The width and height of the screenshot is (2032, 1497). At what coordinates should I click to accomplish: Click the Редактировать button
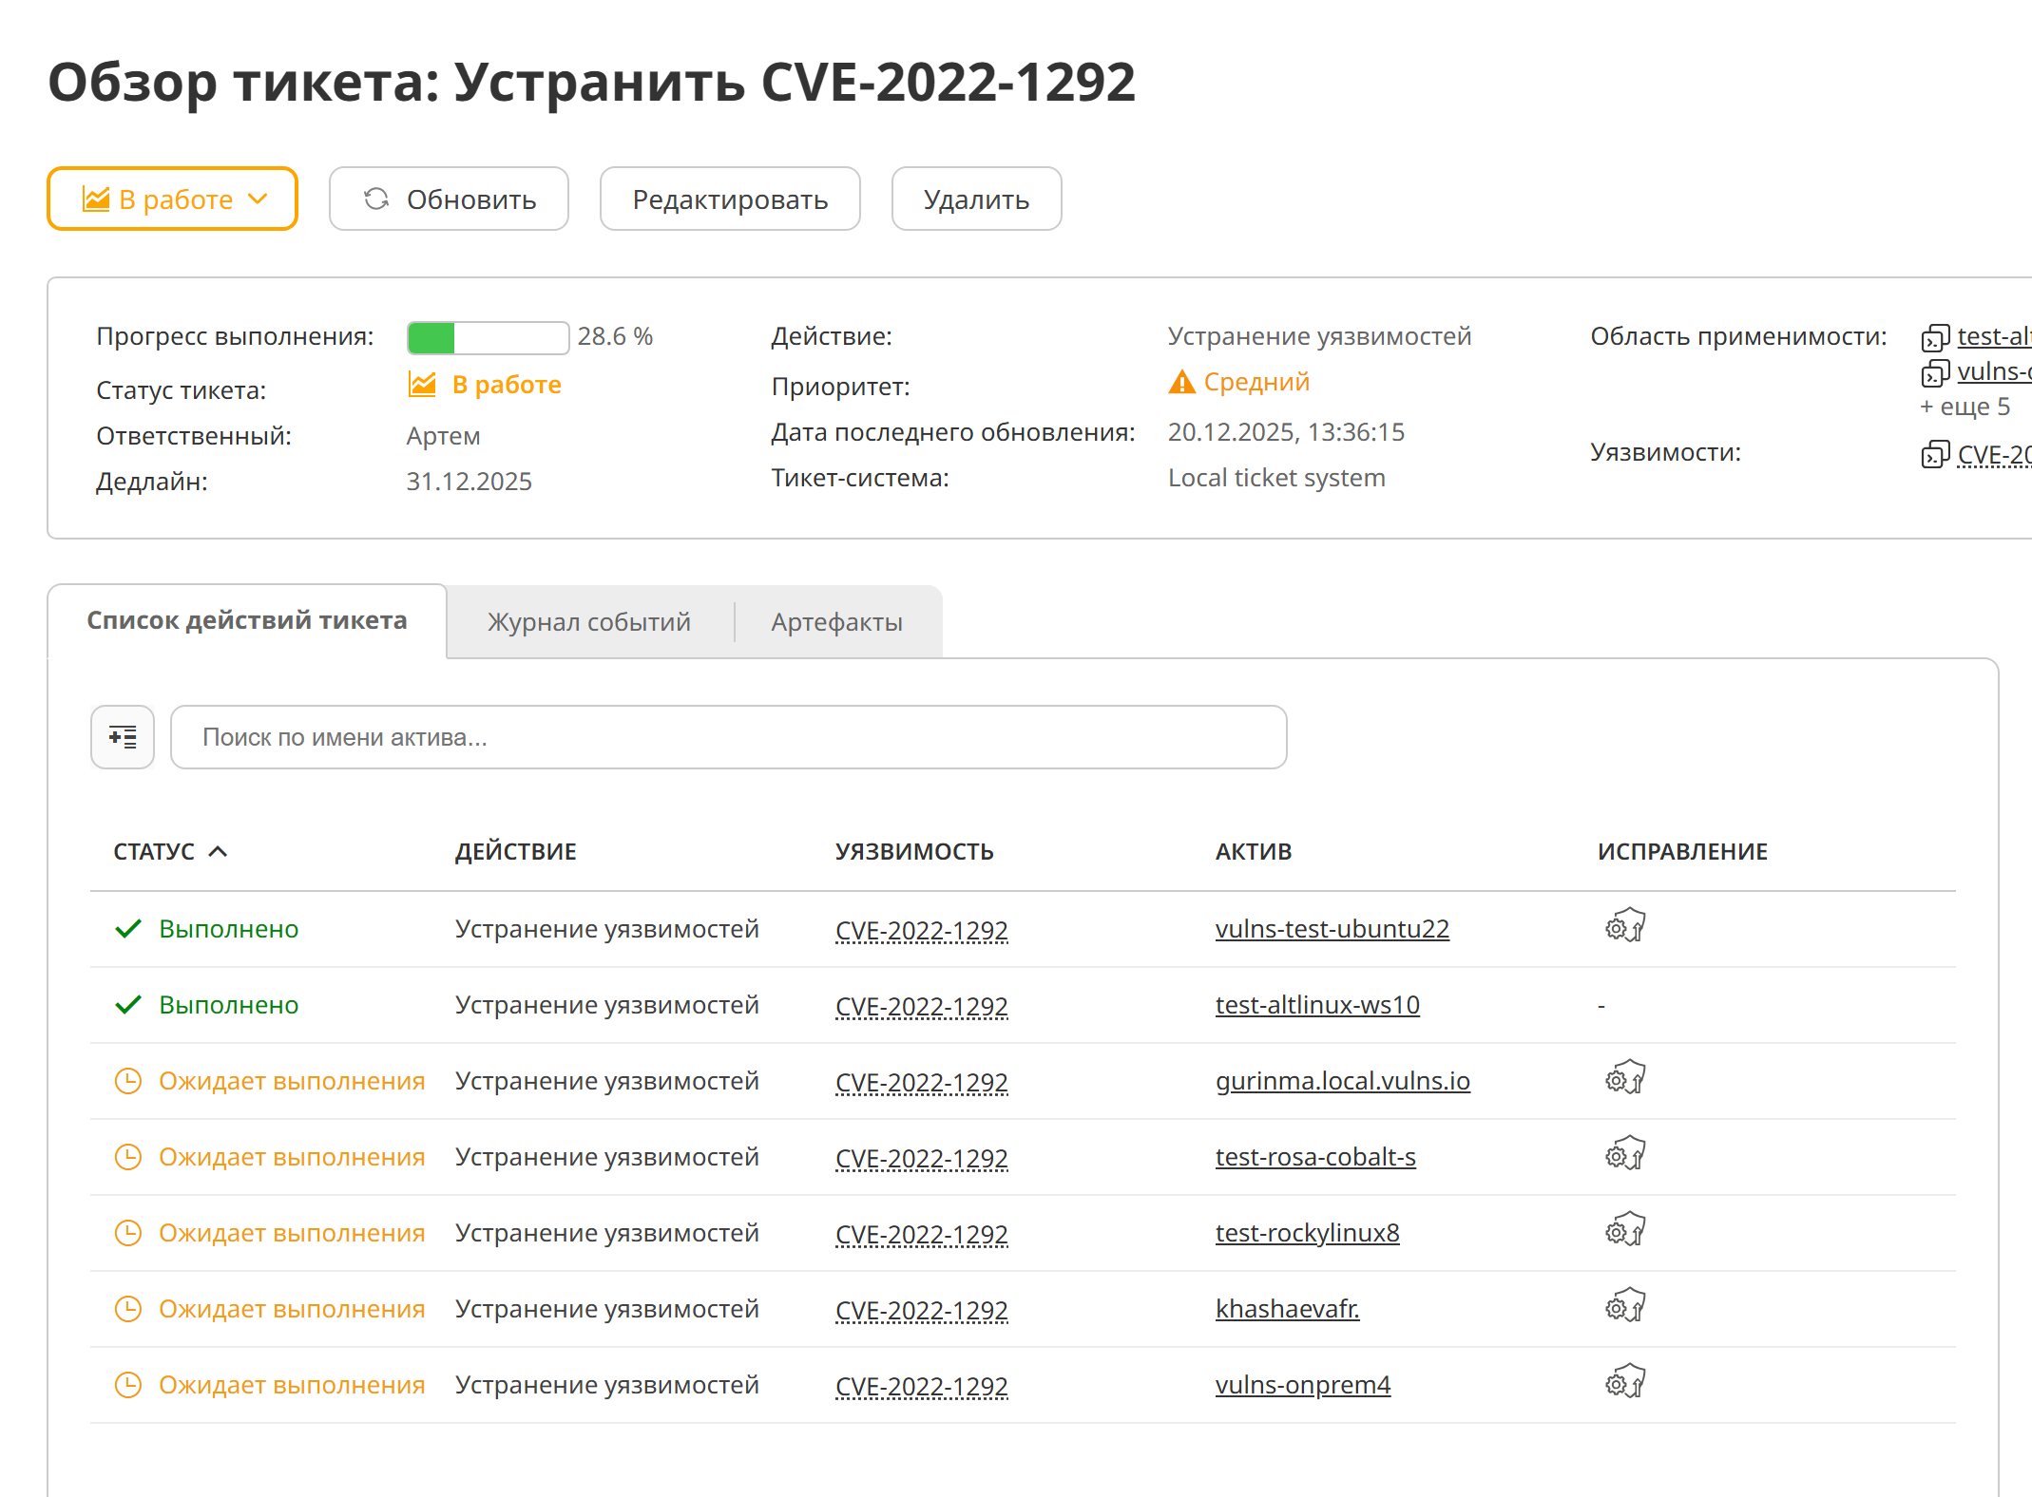730,199
